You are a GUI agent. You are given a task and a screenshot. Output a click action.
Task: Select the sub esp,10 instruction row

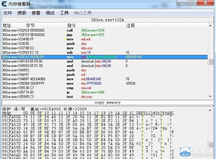pos(104,53)
